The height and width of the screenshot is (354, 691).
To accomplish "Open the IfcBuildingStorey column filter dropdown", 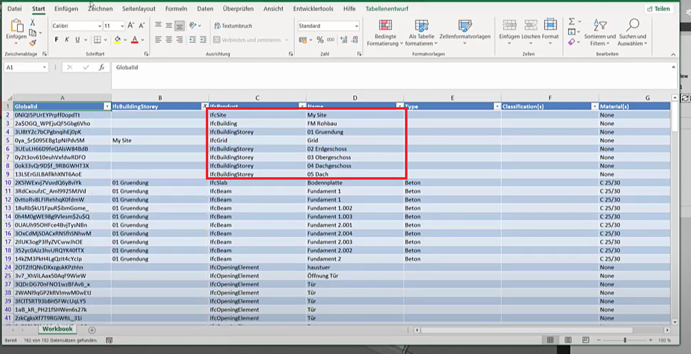I will click(205, 107).
